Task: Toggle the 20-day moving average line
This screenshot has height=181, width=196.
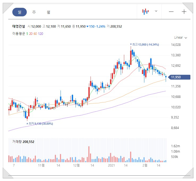Action: point(31,34)
